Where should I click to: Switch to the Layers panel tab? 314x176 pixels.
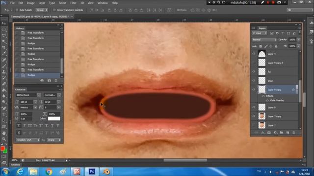262,28
